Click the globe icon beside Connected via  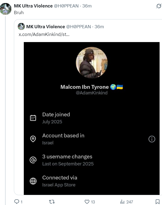33,181
